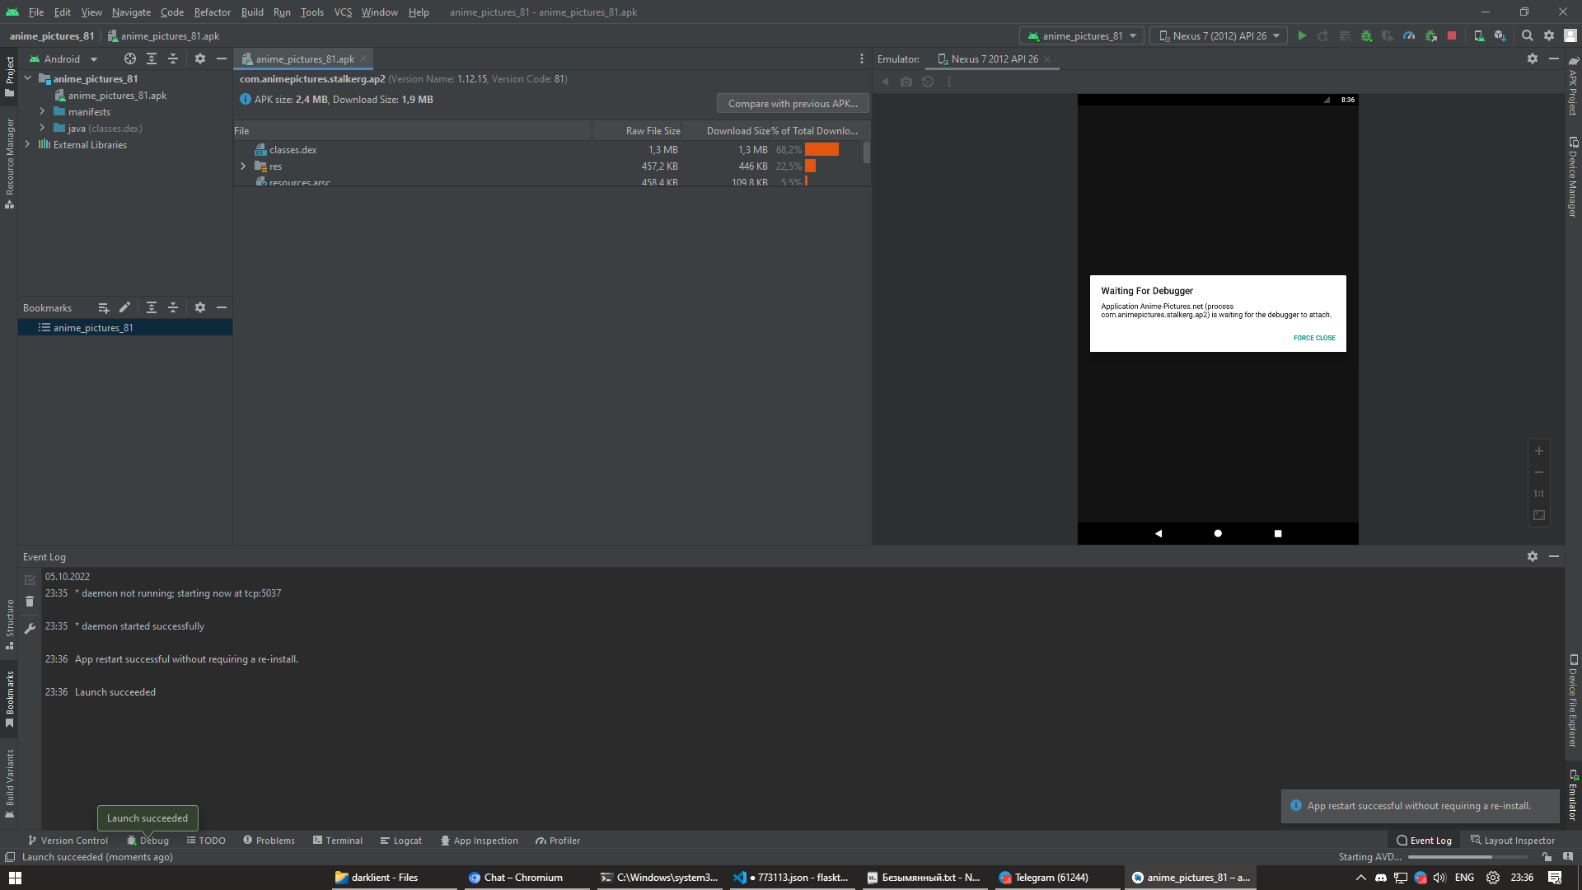Click Compare with previous APK button
The width and height of the screenshot is (1582, 890).
tap(793, 104)
